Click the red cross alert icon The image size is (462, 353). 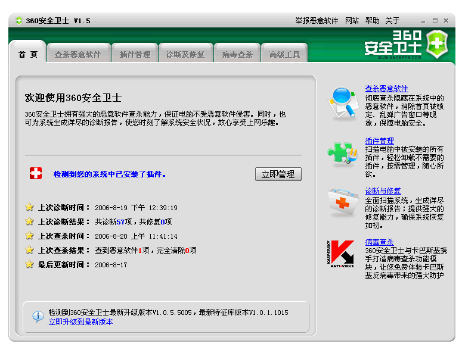click(36, 173)
